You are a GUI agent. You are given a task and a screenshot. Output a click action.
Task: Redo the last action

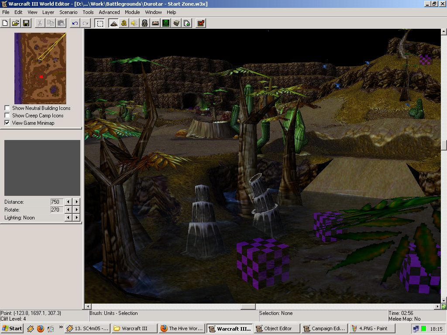click(86, 23)
